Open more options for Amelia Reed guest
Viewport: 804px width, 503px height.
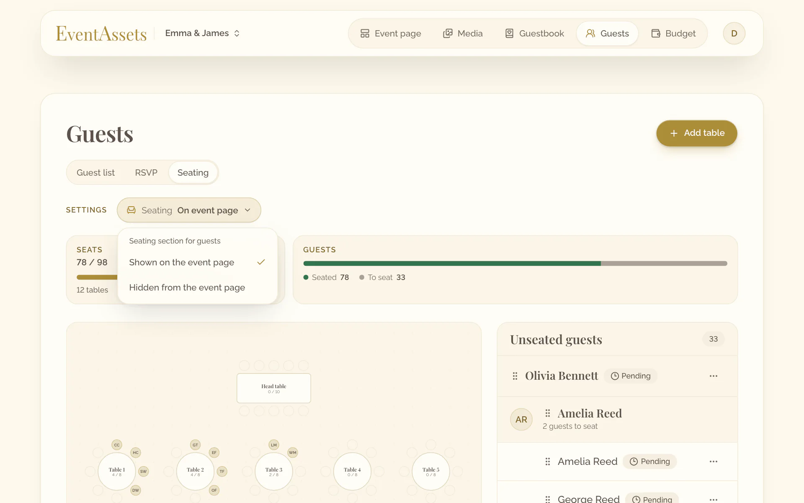714,462
